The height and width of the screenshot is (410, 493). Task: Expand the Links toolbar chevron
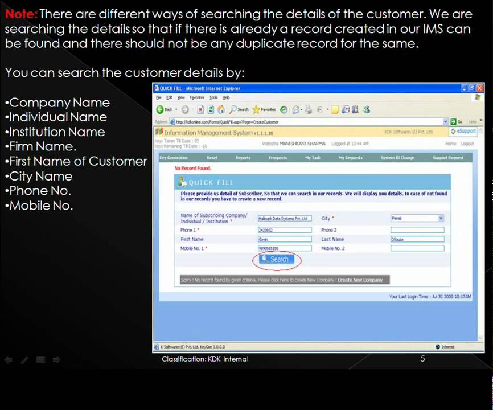tap(481, 121)
